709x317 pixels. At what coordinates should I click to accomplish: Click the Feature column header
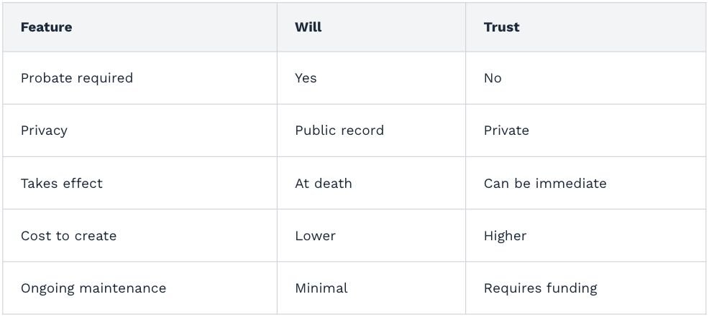click(x=46, y=27)
